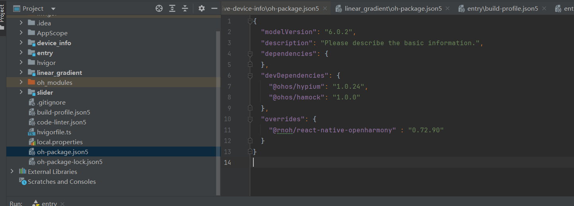Close linear_gradient\oh-package.json5 tab
The image size is (574, 206).
pos(448,8)
